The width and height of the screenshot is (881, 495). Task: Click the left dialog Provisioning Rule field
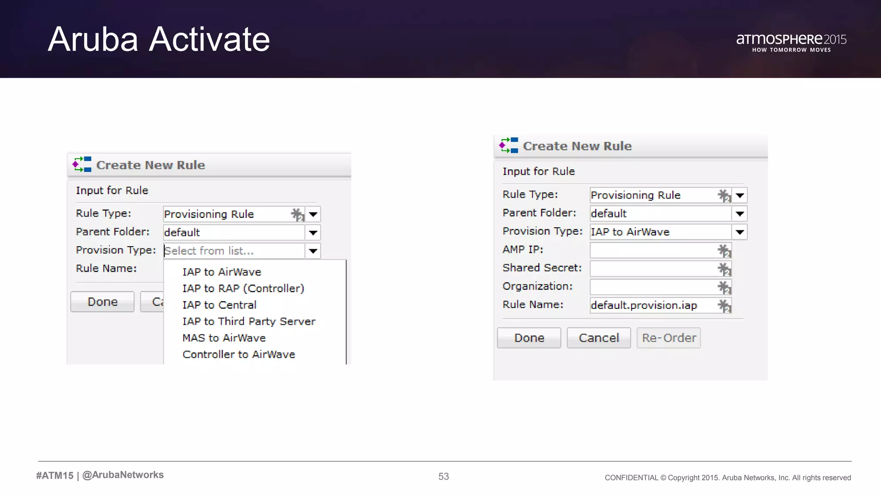234,214
